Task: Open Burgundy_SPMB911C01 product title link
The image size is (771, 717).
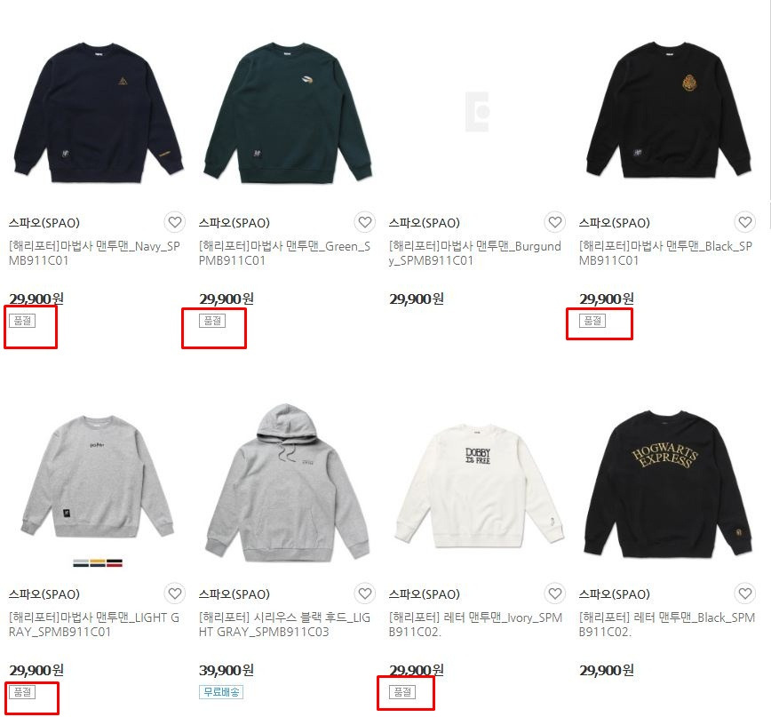Action: pyautogui.click(x=475, y=253)
